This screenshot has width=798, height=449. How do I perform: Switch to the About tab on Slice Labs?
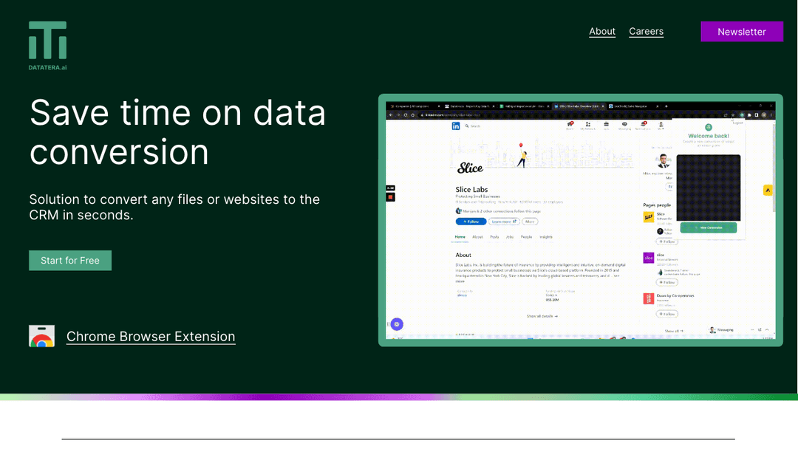477,236
